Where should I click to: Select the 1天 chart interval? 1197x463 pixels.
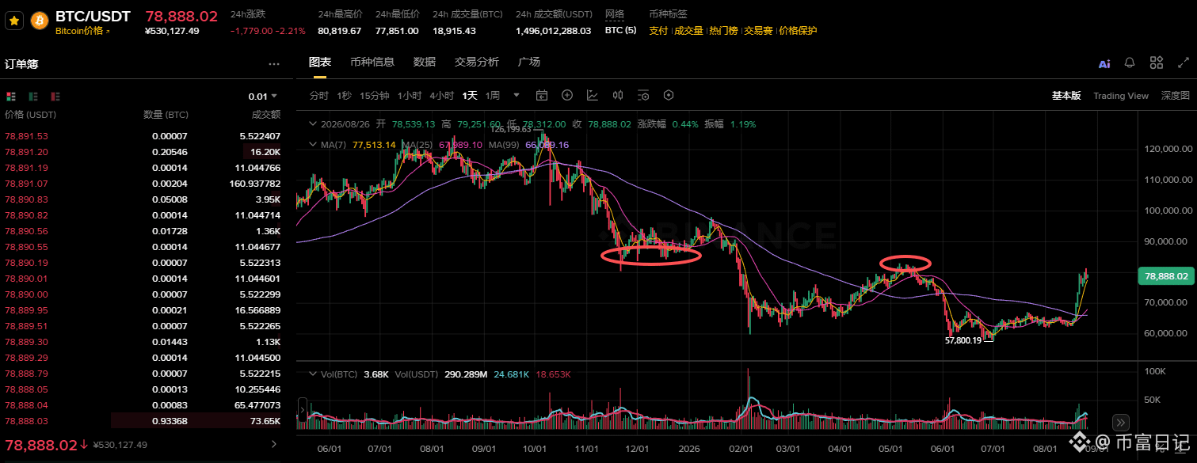click(470, 96)
